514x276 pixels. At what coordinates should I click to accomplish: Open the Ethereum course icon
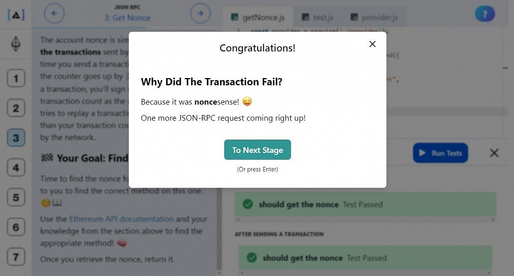tap(16, 44)
